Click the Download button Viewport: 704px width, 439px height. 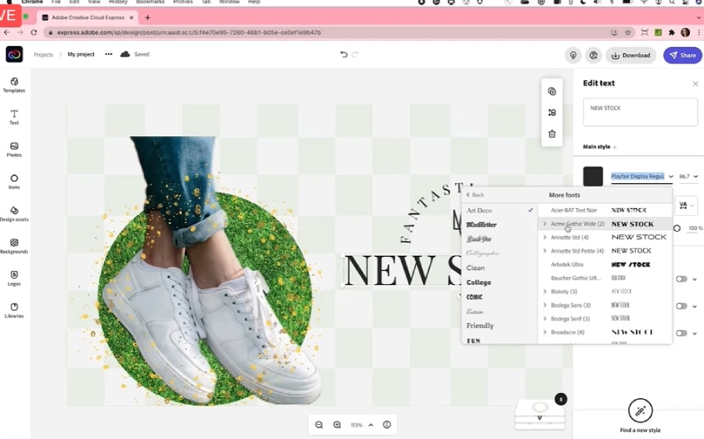(x=630, y=55)
